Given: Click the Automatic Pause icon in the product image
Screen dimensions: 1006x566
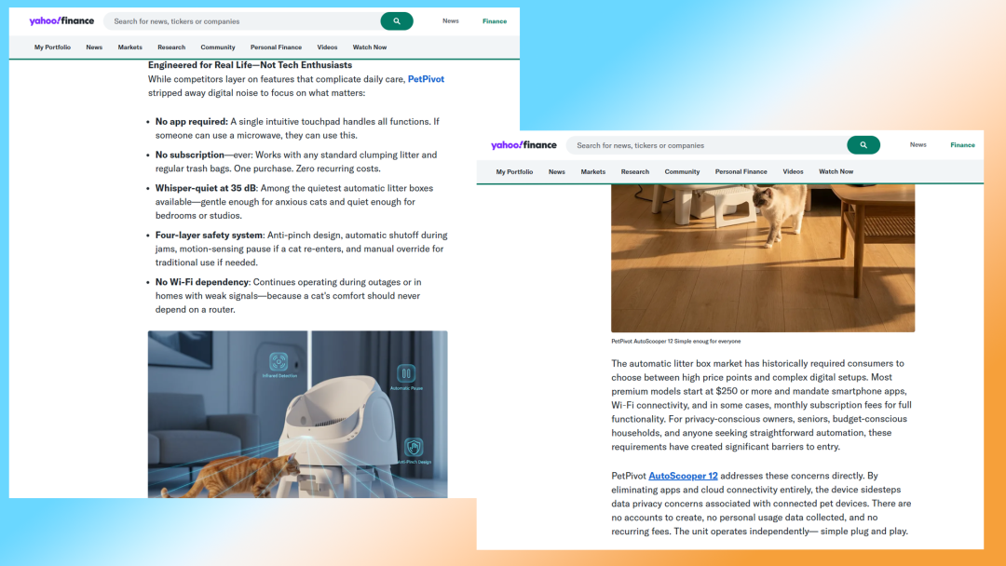Looking at the screenshot, I should [407, 374].
